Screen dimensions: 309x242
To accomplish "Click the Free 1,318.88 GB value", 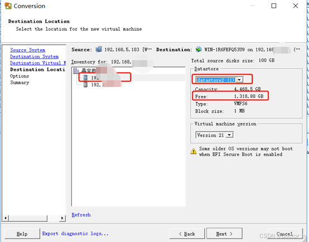I will [249, 96].
